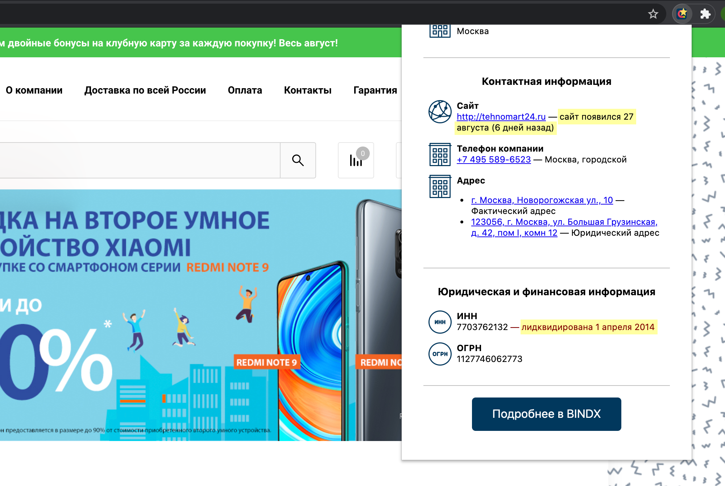Click the building icon beside Телефон компании
This screenshot has height=486, width=725.
440,155
